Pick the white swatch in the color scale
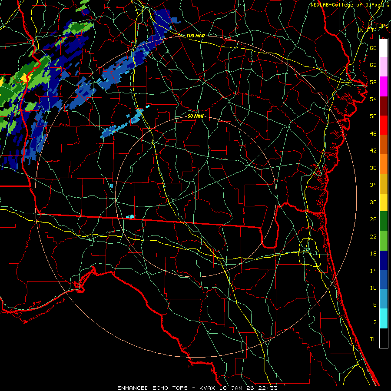The height and width of the screenshot is (391, 391). pos(384,48)
